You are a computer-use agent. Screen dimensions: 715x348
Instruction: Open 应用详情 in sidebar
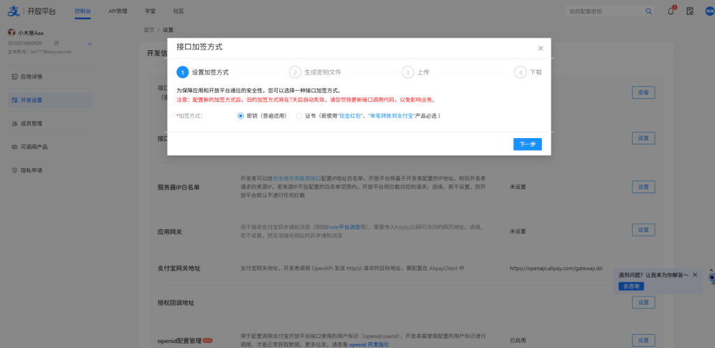pyautogui.click(x=50, y=77)
